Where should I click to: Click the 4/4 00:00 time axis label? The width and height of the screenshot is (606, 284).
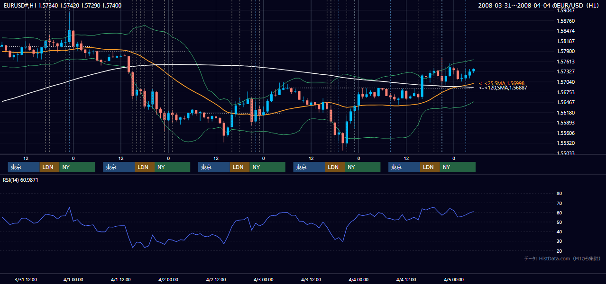point(358,280)
